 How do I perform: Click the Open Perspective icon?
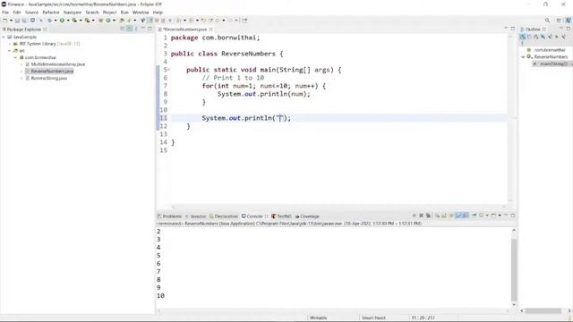pyautogui.click(x=559, y=21)
